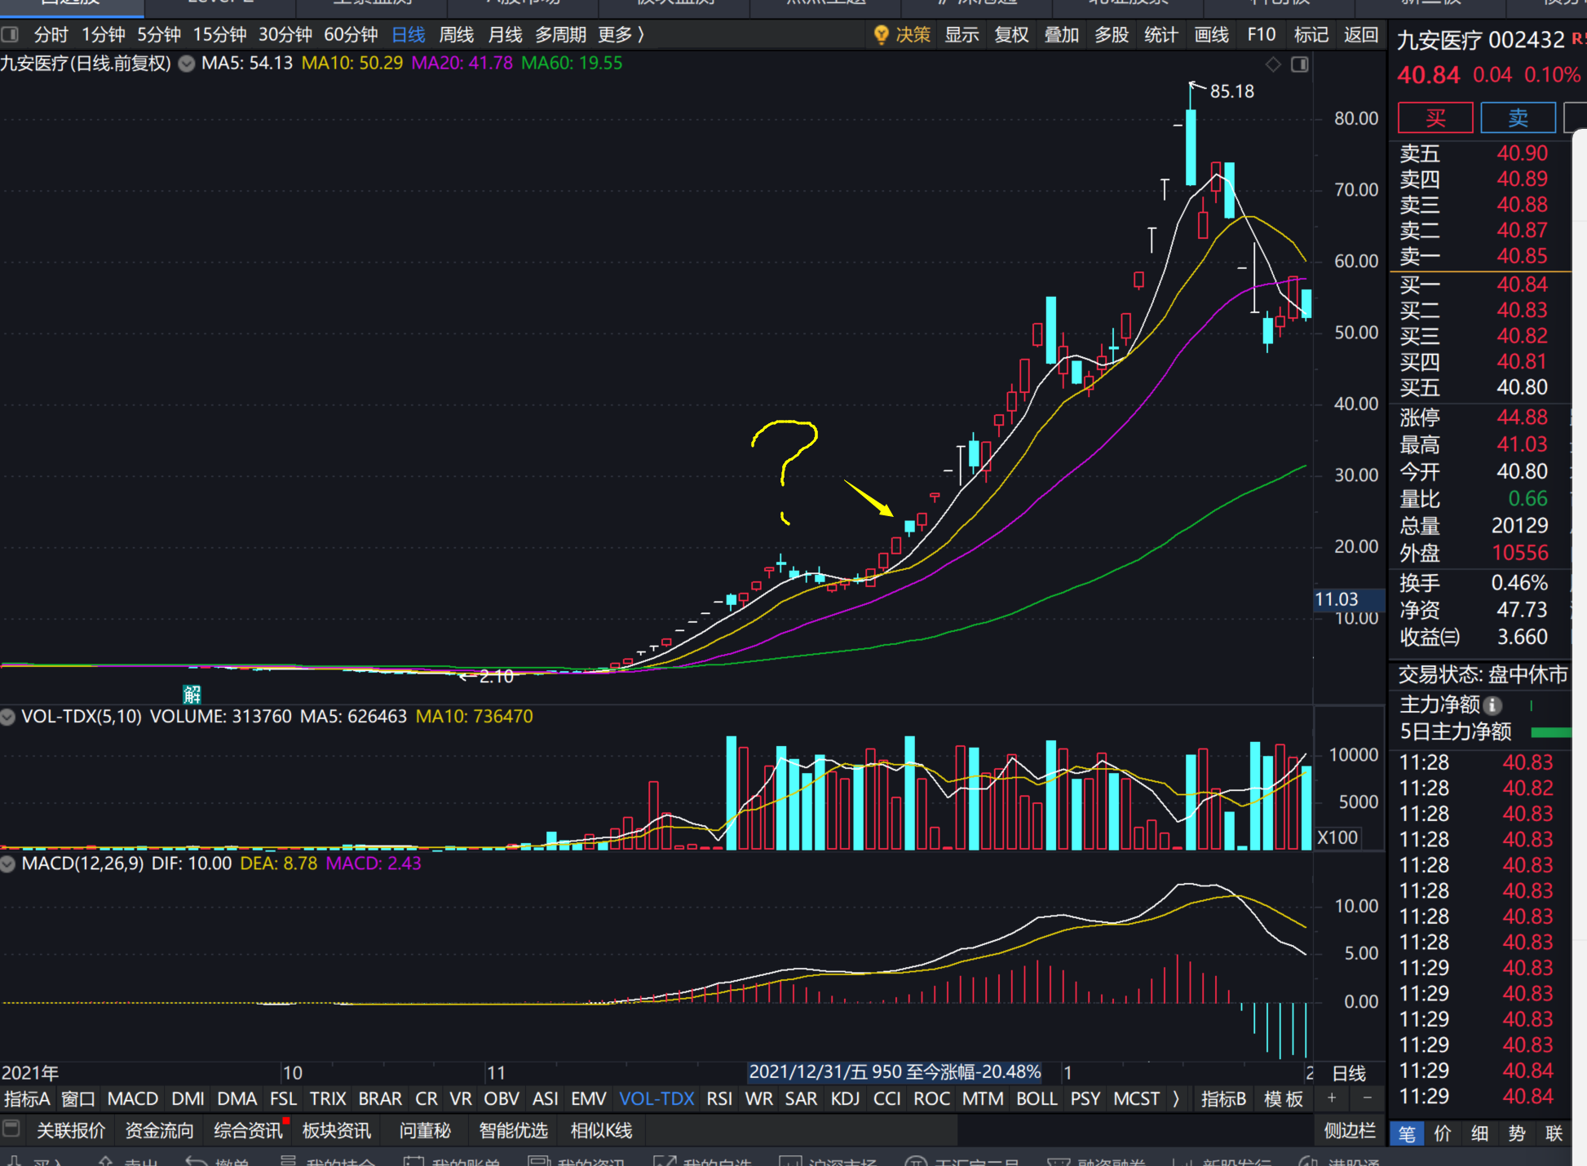Click panel icon left of 关联报价
The height and width of the screenshot is (1166, 1587).
[11, 1129]
